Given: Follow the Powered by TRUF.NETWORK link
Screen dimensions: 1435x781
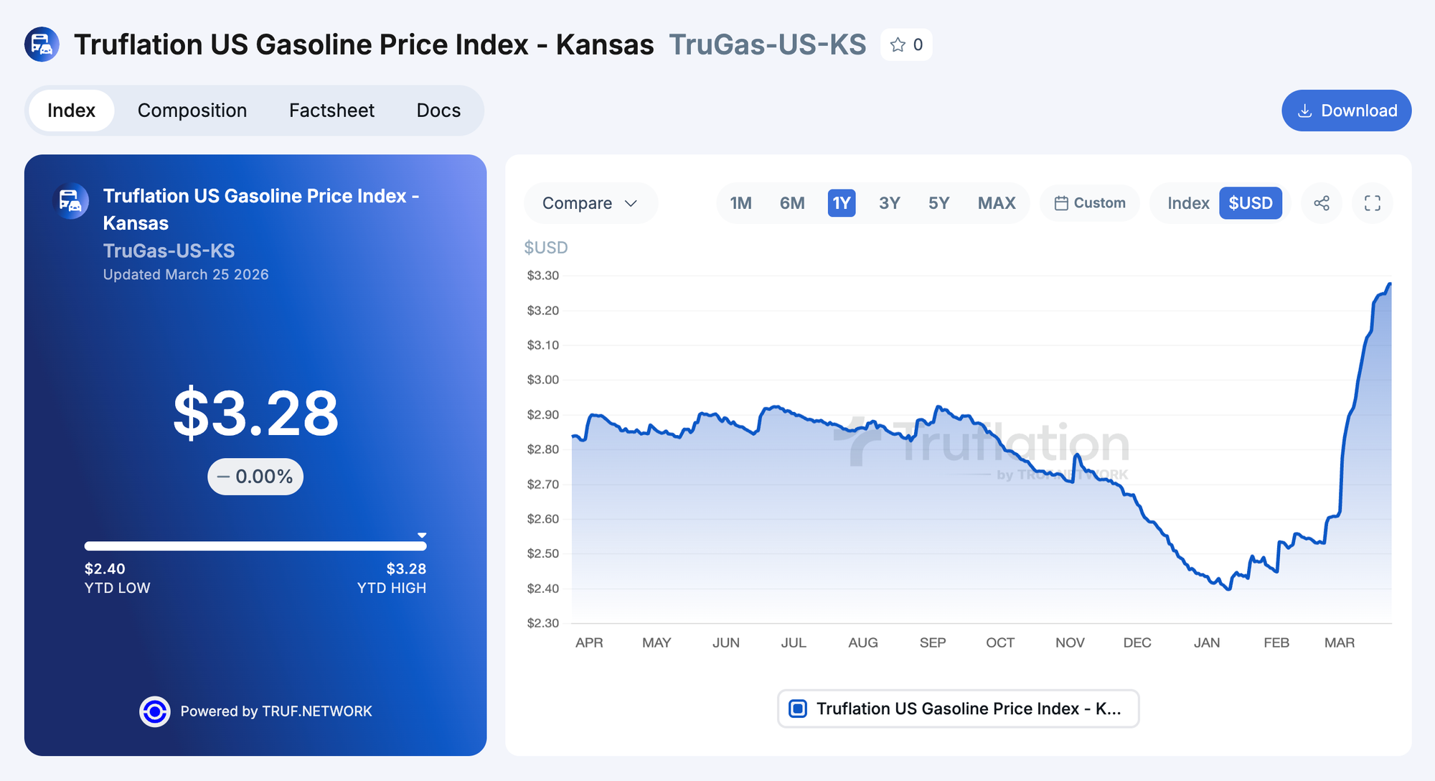Looking at the screenshot, I should tap(276, 711).
